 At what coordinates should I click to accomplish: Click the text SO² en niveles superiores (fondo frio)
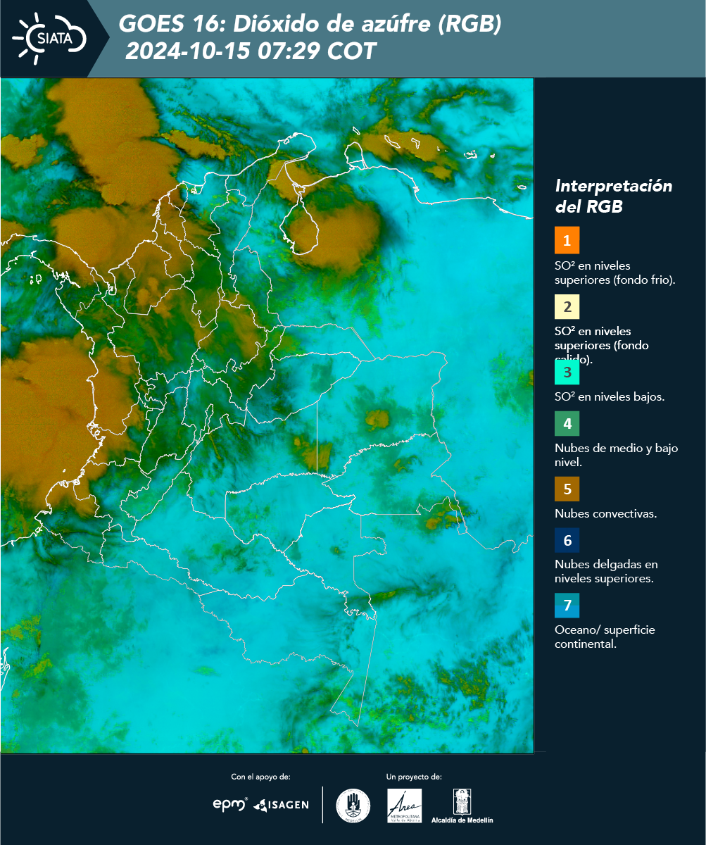point(615,273)
